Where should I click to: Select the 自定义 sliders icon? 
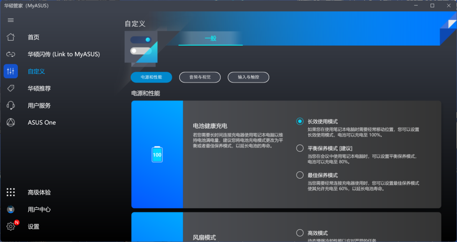coord(11,71)
